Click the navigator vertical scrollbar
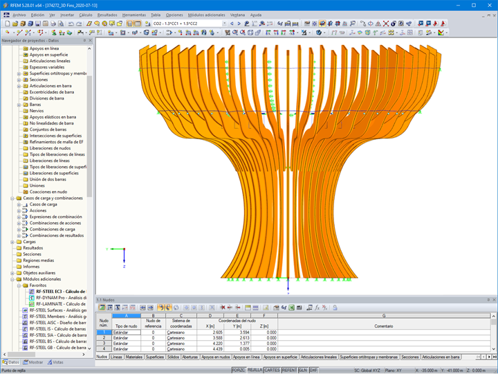Viewport: 498px width, 374px height. click(x=89, y=136)
